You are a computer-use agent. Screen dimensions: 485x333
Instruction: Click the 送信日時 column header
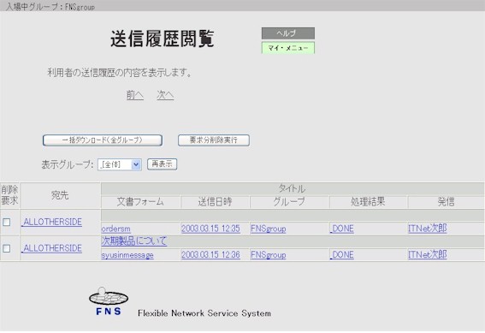(x=215, y=202)
